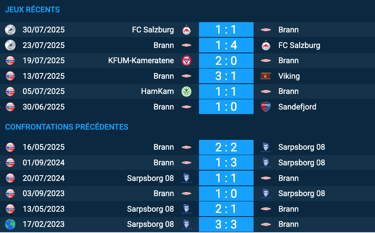The width and height of the screenshot is (375, 233).
Task: Click the competition icon beside 23/07/2025
Action: [x=10, y=45]
